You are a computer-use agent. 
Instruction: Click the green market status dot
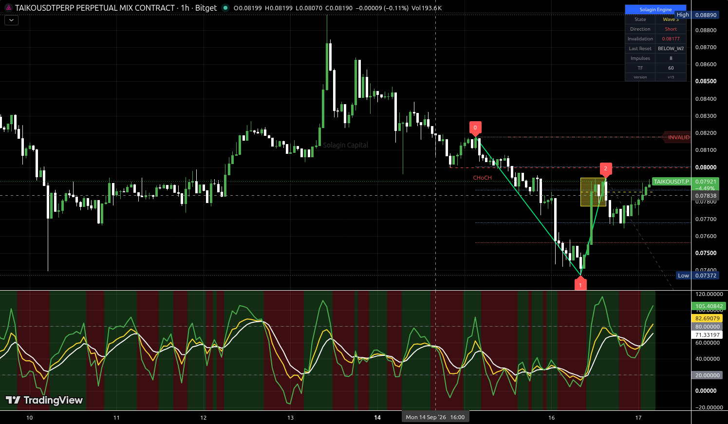point(225,8)
